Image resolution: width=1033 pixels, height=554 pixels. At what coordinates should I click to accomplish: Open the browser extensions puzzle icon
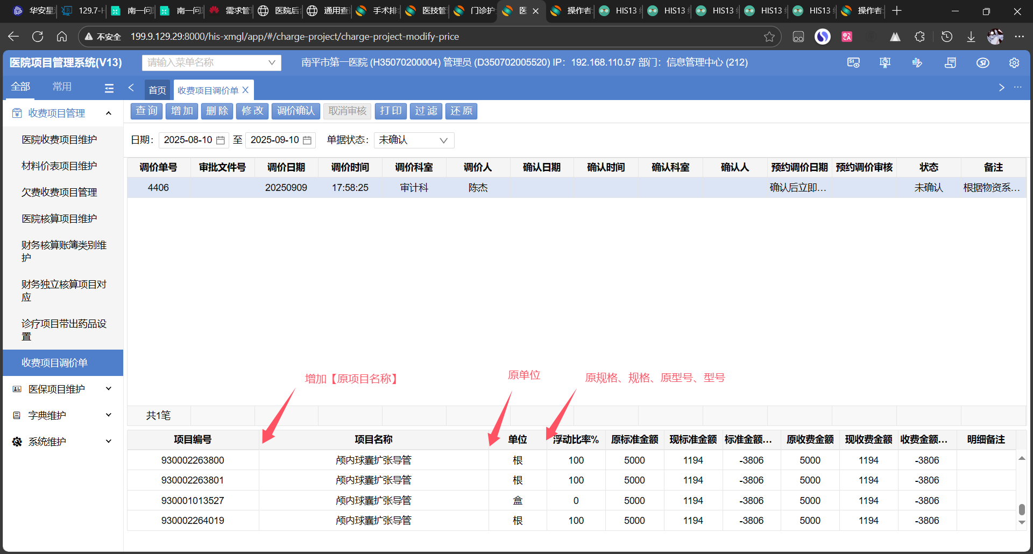click(x=920, y=37)
